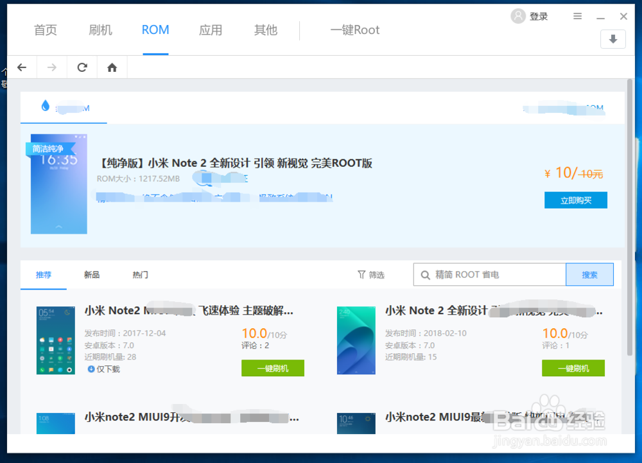Click the 登录 login link

pos(539,16)
